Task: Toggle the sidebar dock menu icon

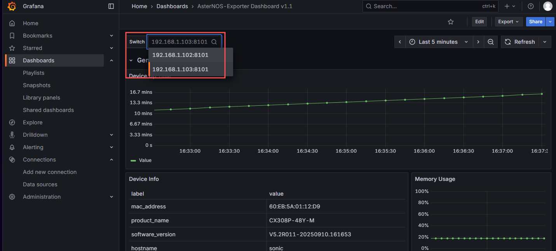Action: (x=111, y=6)
